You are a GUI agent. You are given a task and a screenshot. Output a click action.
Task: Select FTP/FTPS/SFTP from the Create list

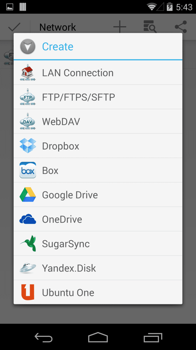[78, 97]
